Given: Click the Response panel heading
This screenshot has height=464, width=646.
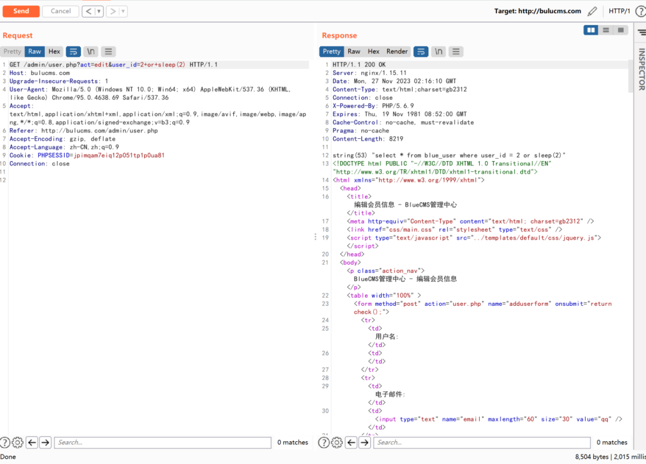Looking at the screenshot, I should [340, 35].
